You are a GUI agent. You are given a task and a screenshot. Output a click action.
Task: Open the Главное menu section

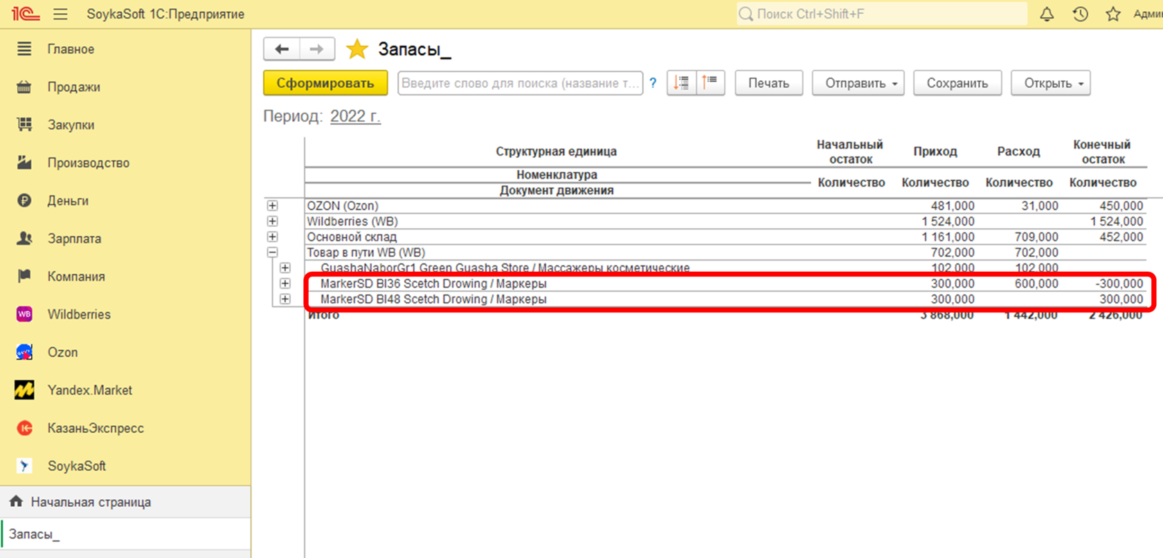click(71, 49)
